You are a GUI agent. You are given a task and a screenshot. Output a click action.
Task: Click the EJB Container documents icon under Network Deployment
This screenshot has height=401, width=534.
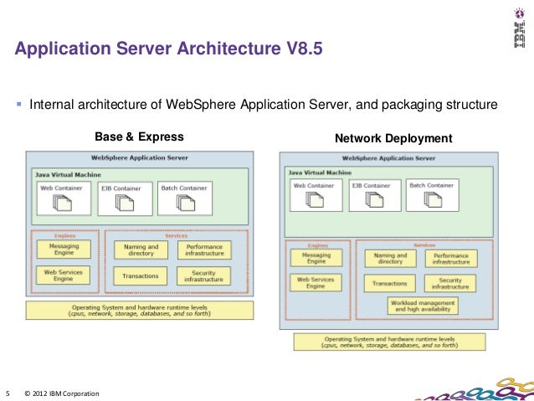(374, 199)
